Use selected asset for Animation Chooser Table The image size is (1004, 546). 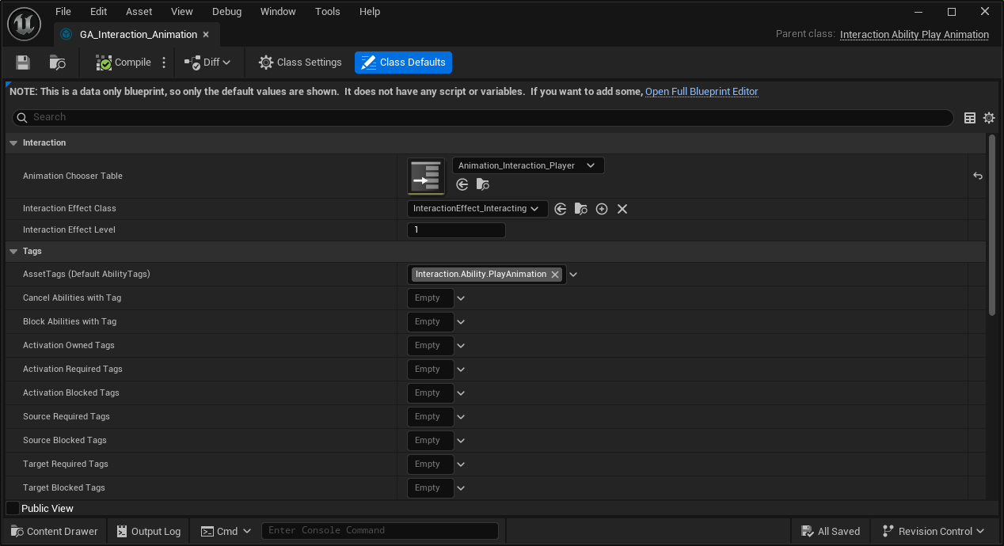462,184
